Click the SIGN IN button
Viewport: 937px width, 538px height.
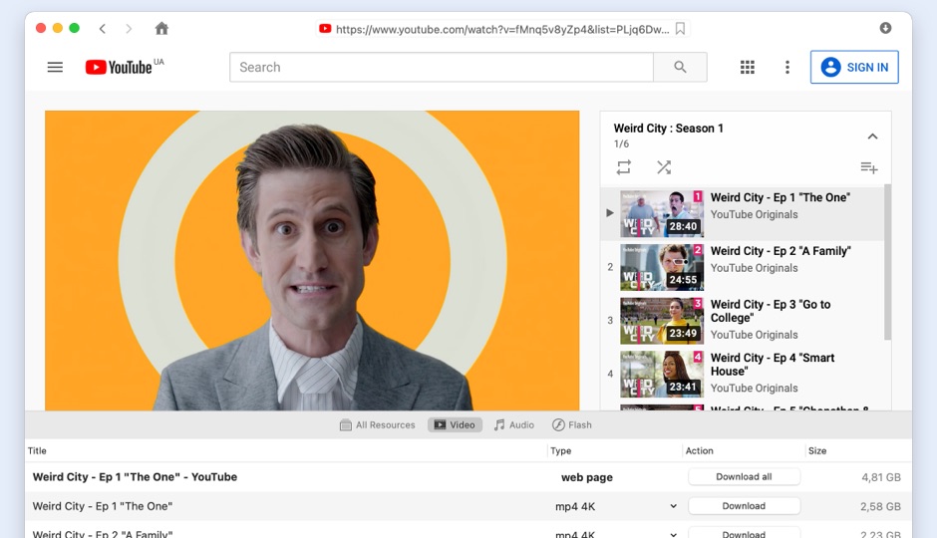pyautogui.click(x=854, y=67)
